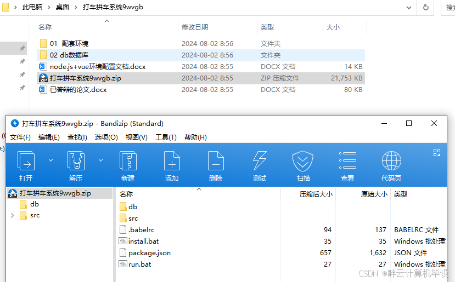This screenshot has width=455, height=282.
Task: Open the 工具(T) menu
Action: pyautogui.click(x=166, y=137)
